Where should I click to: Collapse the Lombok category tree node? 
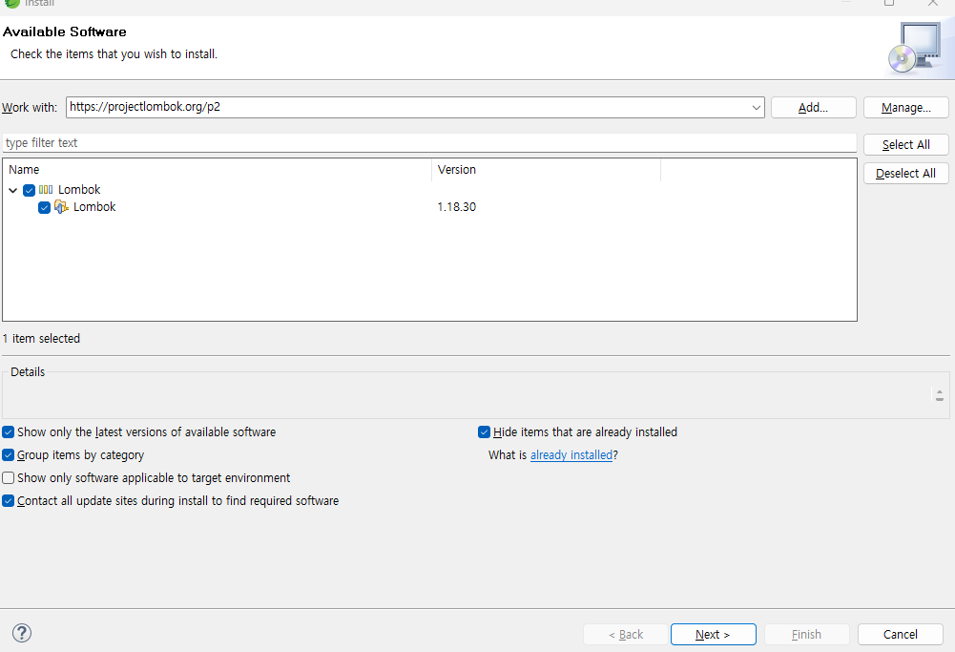(x=12, y=190)
